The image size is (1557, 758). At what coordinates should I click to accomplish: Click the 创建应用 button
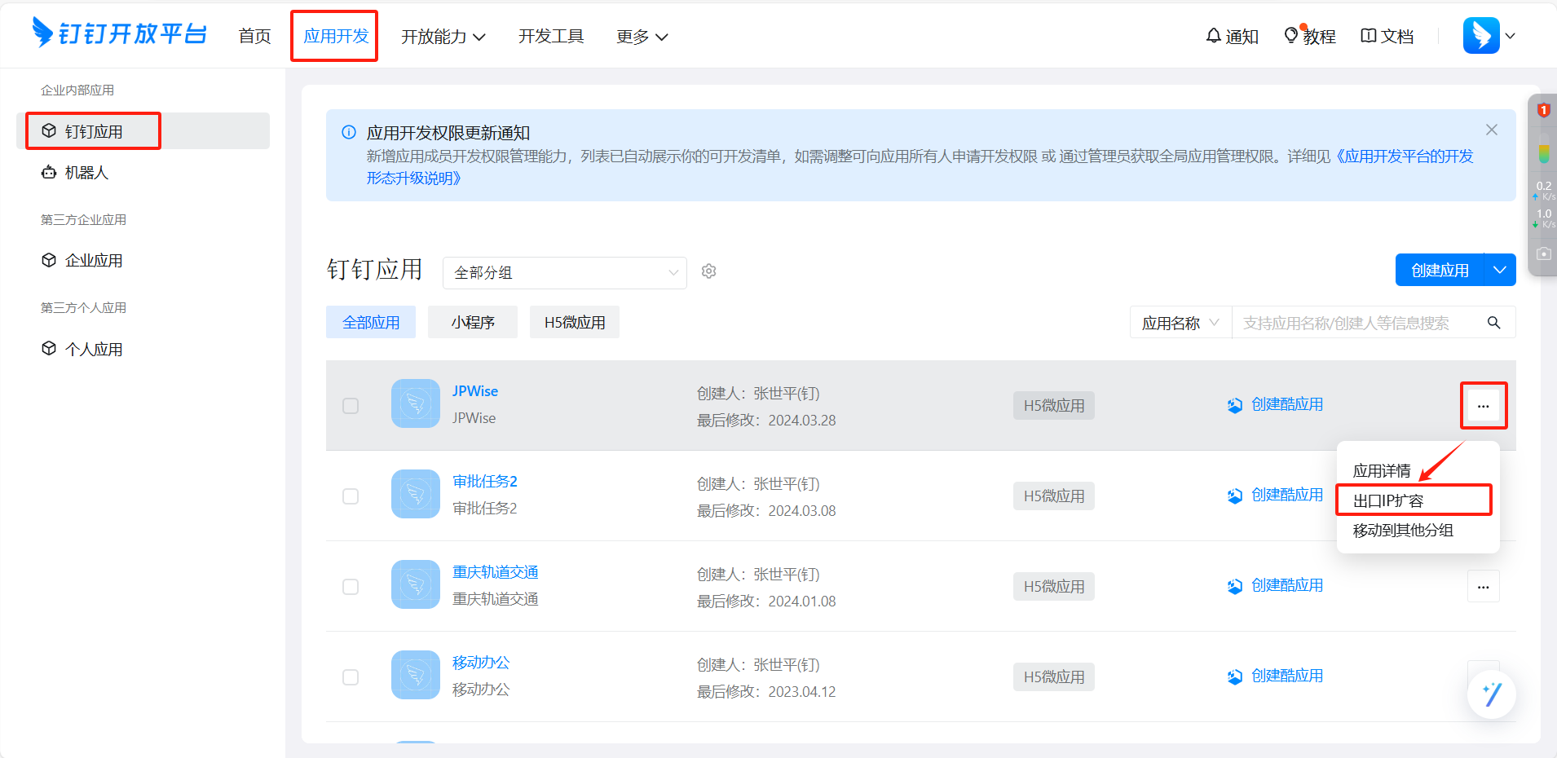(1440, 270)
